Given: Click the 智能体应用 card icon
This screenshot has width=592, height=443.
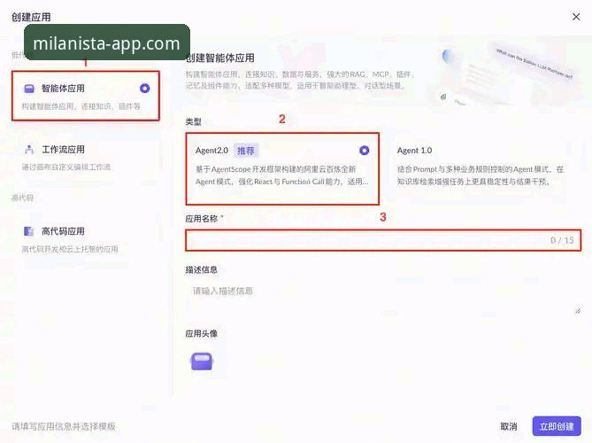Looking at the screenshot, I should tap(29, 89).
